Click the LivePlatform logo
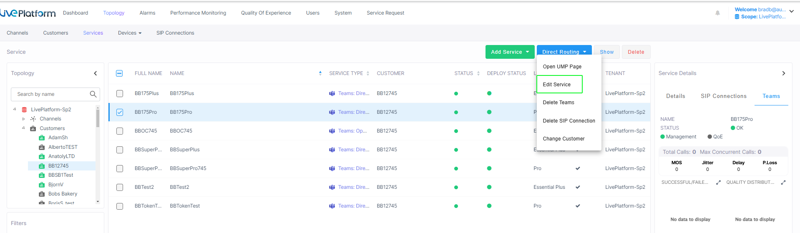800x233 pixels. [x=28, y=13]
